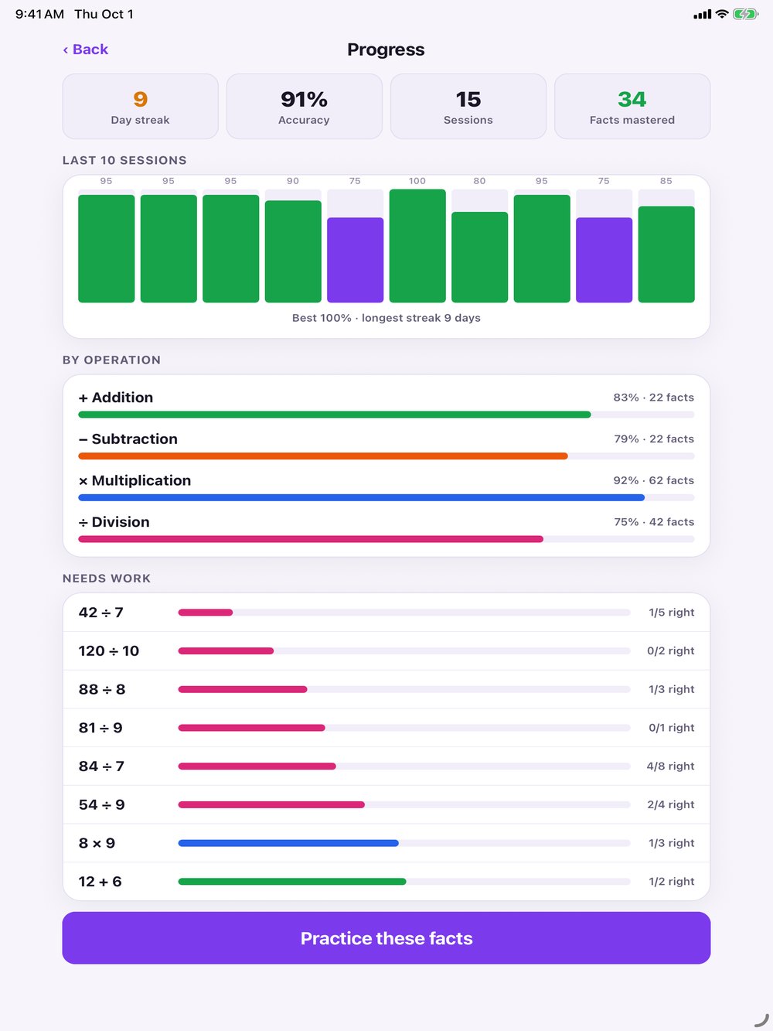
Task: Choose the "54 ÷ 9" fact label
Action: click(x=102, y=805)
